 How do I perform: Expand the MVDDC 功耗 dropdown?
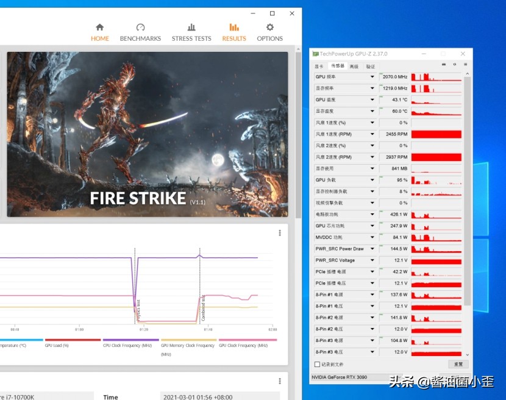(372, 237)
